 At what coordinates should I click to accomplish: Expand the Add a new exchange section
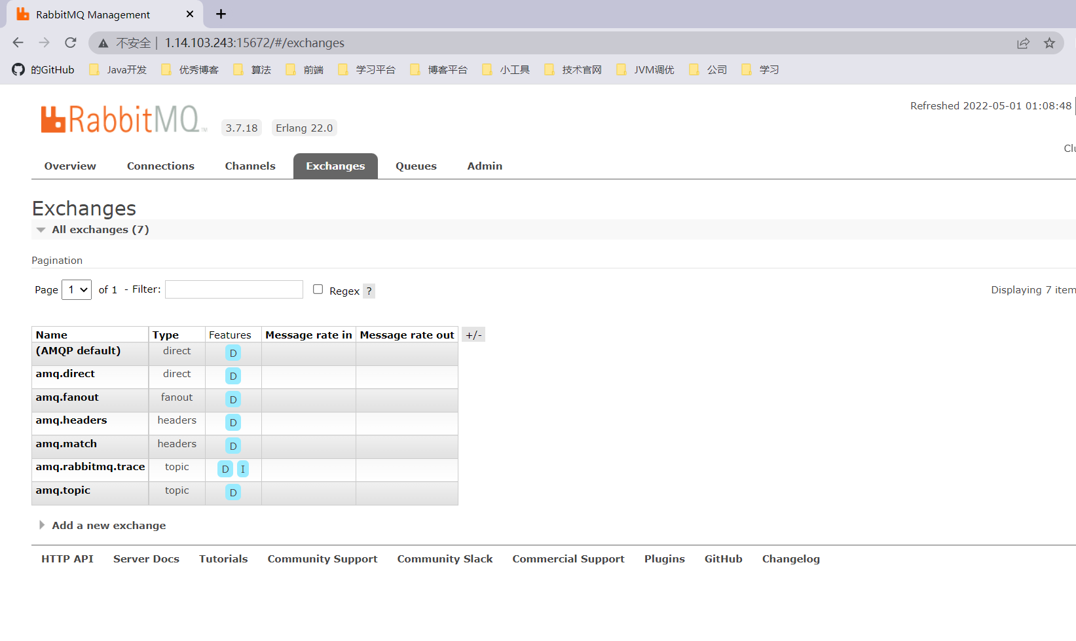coord(103,526)
